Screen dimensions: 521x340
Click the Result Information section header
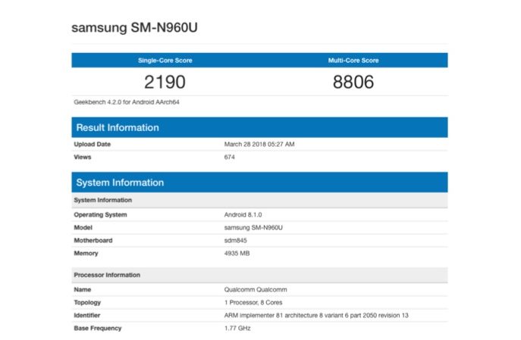pos(116,127)
